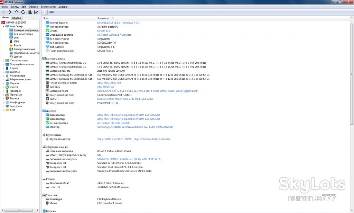This screenshot has width=354, height=213.
Task: Expand the Системна плата tree node
Action: click(3, 61)
